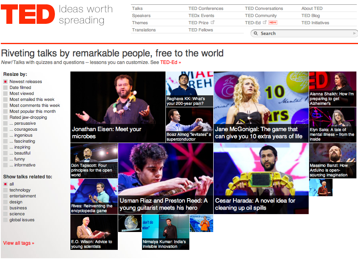Image resolution: width=358 pixels, height=259 pixels.
Task: Open Cesar Harada oil spills talk
Action: [x=261, y=178]
